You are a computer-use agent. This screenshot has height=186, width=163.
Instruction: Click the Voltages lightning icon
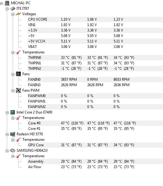tap(18, 14)
